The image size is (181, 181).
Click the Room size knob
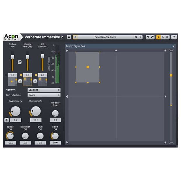click(x=36, y=111)
